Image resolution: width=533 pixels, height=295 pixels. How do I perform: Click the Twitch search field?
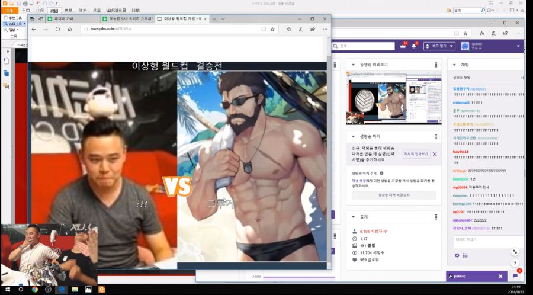pos(363,46)
